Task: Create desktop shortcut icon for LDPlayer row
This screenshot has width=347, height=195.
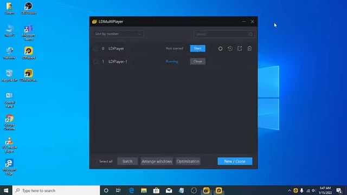Action: [x=240, y=48]
